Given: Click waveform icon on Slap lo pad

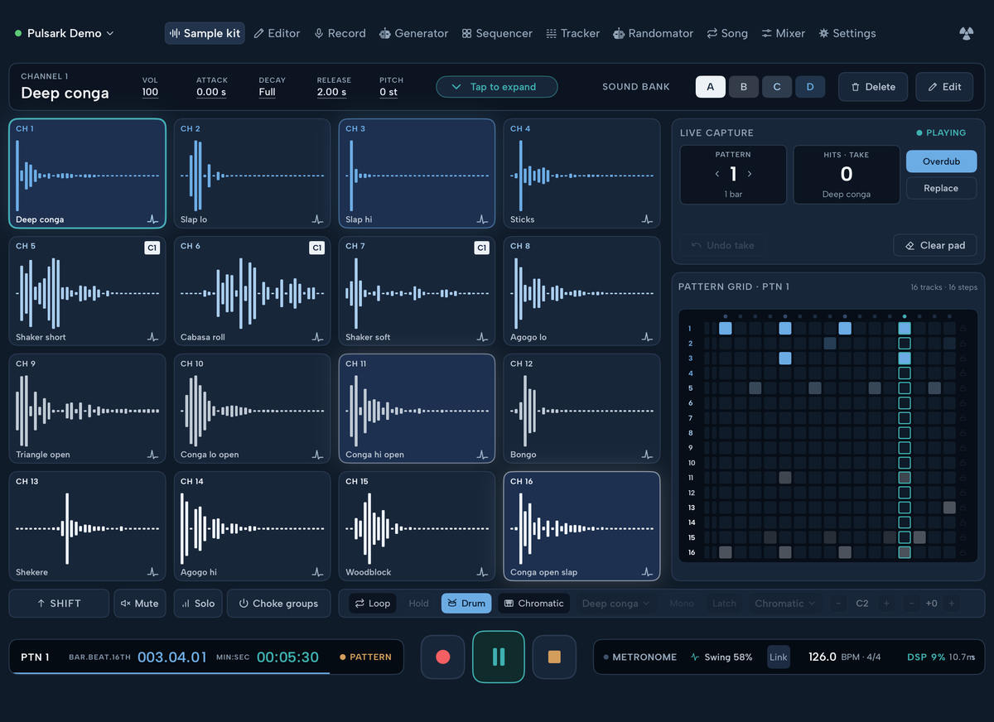Looking at the screenshot, I should [x=317, y=219].
